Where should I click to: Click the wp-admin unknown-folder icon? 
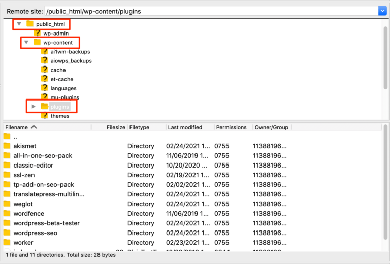click(x=37, y=33)
